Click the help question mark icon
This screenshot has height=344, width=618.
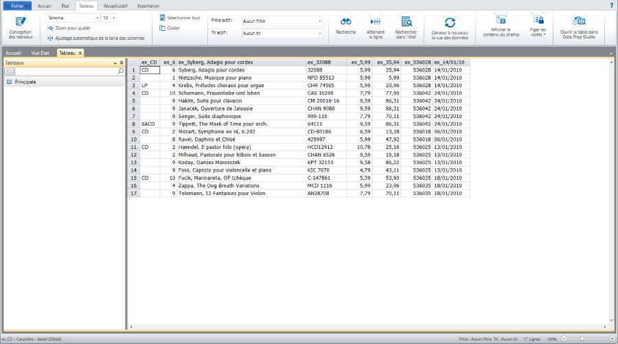(x=612, y=5)
